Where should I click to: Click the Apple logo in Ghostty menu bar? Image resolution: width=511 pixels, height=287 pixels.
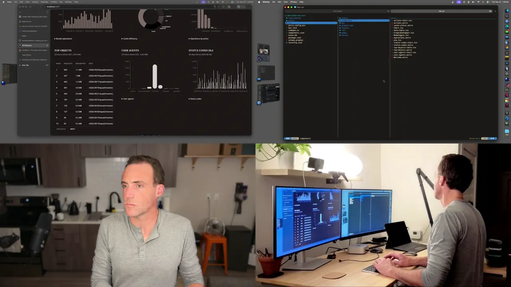(x=259, y=2)
